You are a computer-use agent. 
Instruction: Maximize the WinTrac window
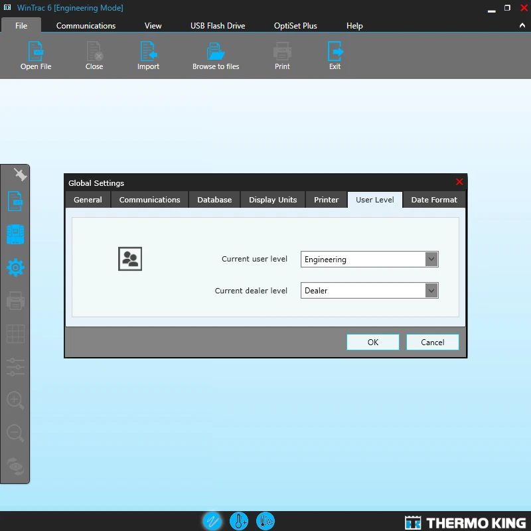pyautogui.click(x=507, y=8)
